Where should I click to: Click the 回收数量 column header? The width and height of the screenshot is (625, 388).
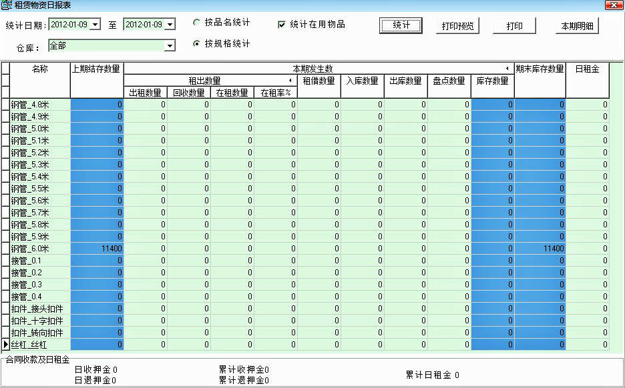tap(189, 93)
